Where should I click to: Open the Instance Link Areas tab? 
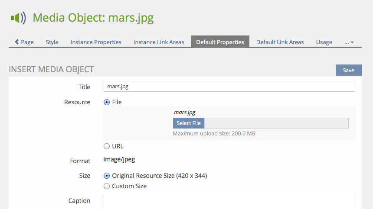tap(159, 42)
